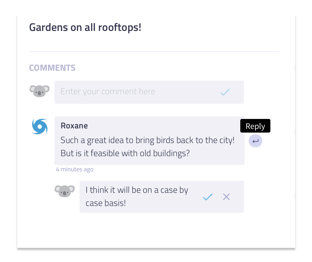This screenshot has height=262, width=312.
Task: Click Roxane's comment text about birds
Action: pos(147,140)
